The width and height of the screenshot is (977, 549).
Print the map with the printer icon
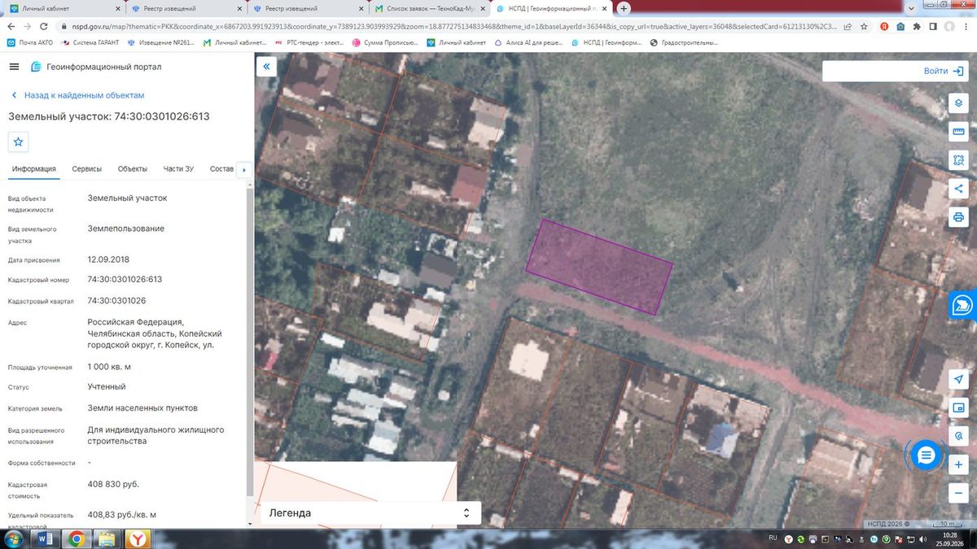coord(958,217)
